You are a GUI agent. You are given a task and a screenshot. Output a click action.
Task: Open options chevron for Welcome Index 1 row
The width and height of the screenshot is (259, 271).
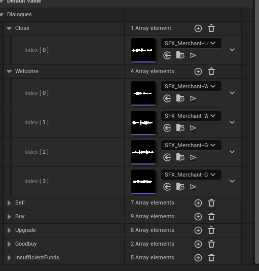point(232,122)
